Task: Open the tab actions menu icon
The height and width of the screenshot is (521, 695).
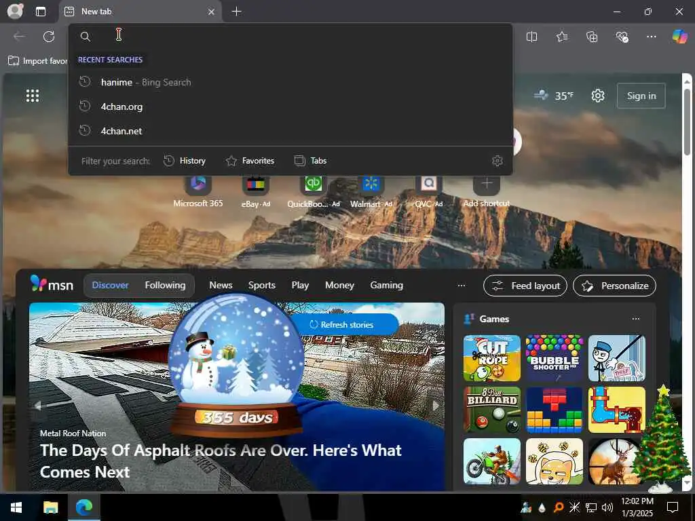Action: pyautogui.click(x=41, y=12)
